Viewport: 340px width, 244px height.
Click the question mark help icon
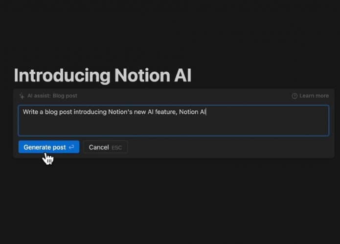pyautogui.click(x=295, y=96)
